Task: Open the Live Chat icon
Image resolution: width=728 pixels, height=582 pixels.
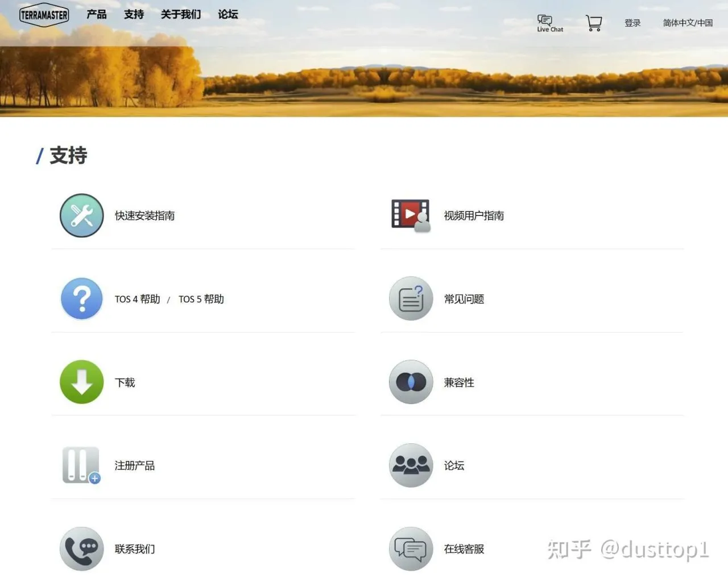Action: (x=549, y=23)
